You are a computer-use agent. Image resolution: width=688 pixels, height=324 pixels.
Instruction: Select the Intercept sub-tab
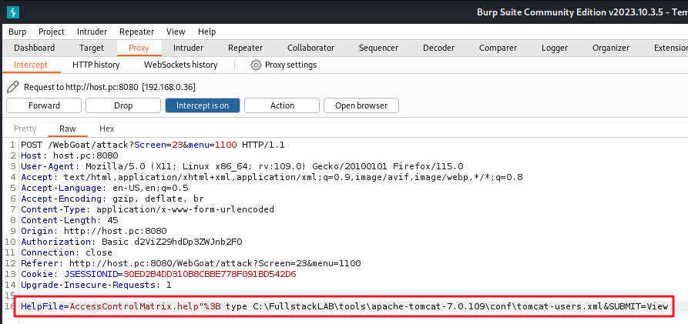pyautogui.click(x=31, y=65)
